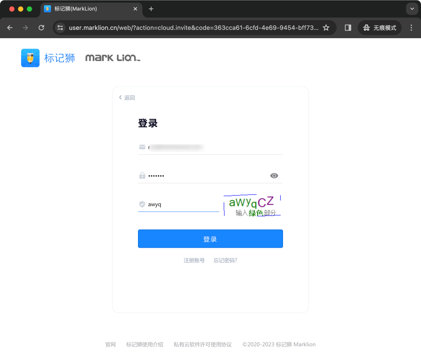Viewport: 421px width, 361px height.
Task: Click the padlock icon in password field
Action: pos(142,175)
